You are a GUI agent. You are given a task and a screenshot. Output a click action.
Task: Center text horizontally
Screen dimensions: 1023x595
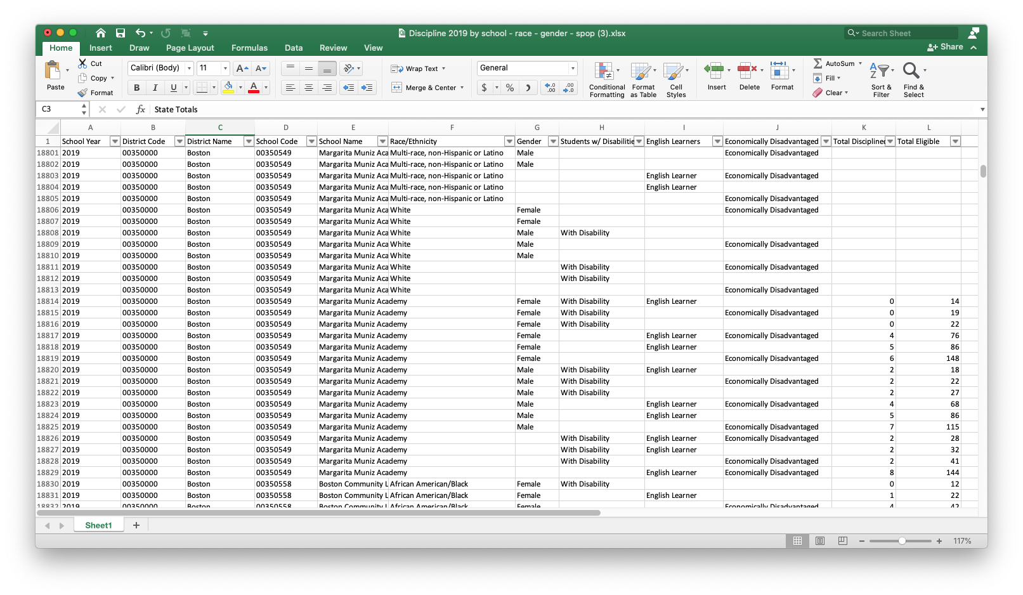click(x=309, y=88)
